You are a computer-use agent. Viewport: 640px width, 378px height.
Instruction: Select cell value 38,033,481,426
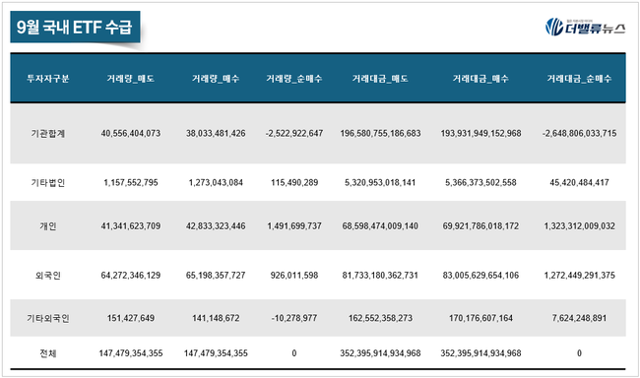point(216,134)
